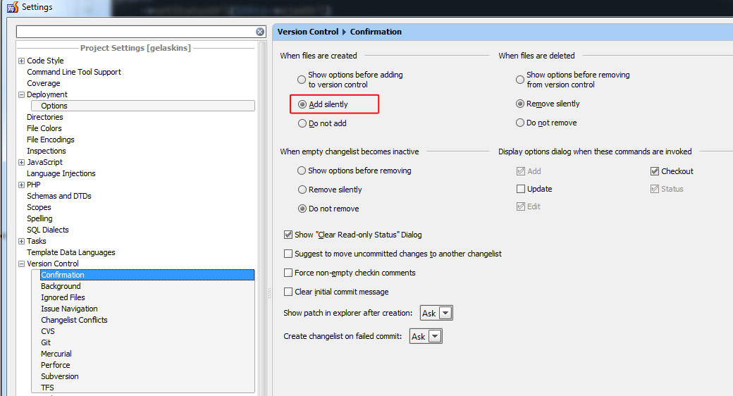Choose 'Do not remove' for empty changelist
Image resolution: width=733 pixels, height=396 pixels.
(x=302, y=209)
